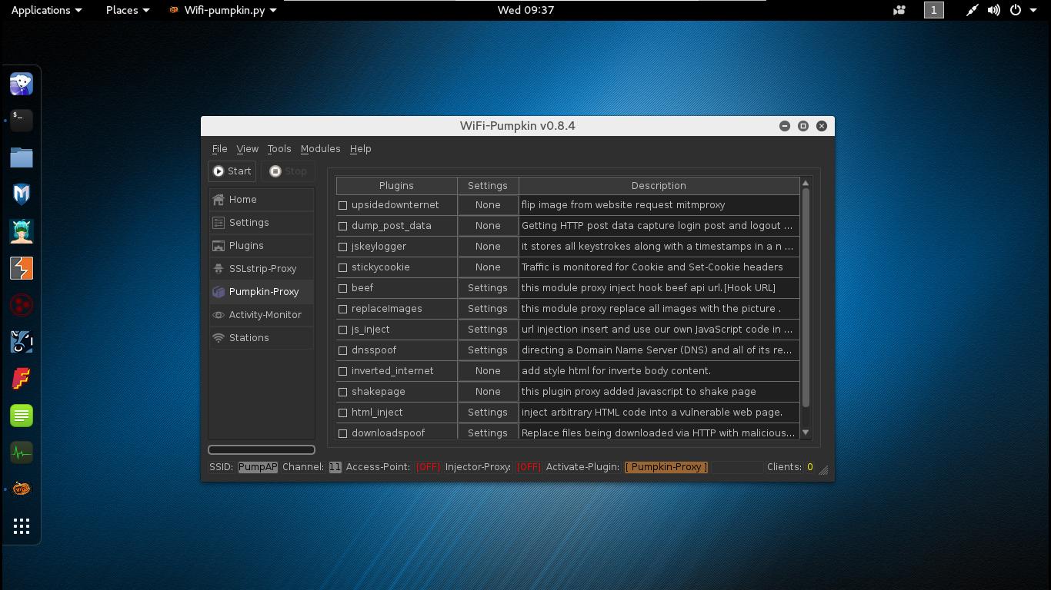Open the system monitor pulse icon
The width and height of the screenshot is (1051, 590).
pyautogui.click(x=22, y=452)
